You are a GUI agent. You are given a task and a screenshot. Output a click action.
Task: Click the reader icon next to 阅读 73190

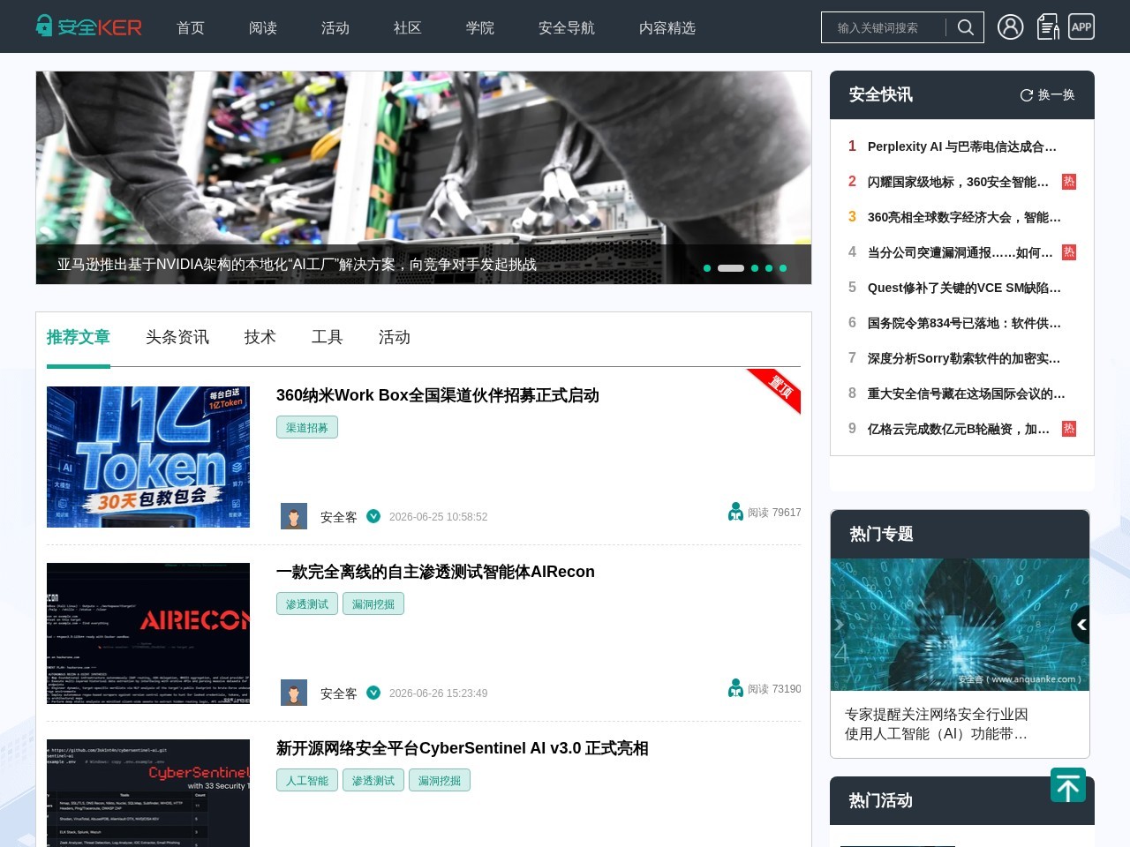click(735, 688)
